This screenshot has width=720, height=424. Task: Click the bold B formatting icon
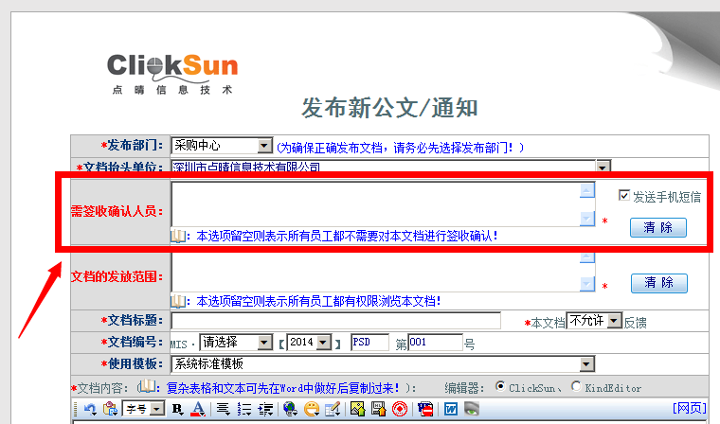[x=177, y=409]
